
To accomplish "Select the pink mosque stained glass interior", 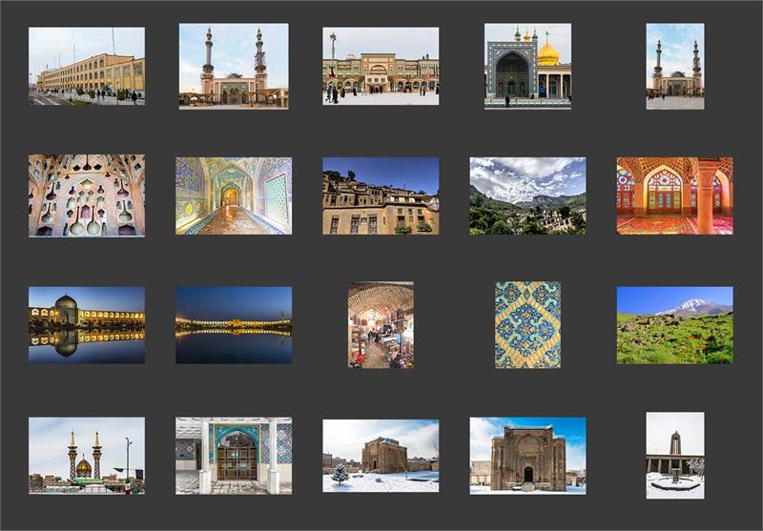I will tap(675, 195).
